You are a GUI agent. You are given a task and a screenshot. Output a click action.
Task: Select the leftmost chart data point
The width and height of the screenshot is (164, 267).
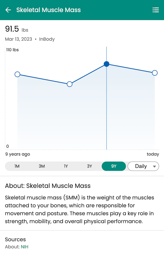click(17, 74)
